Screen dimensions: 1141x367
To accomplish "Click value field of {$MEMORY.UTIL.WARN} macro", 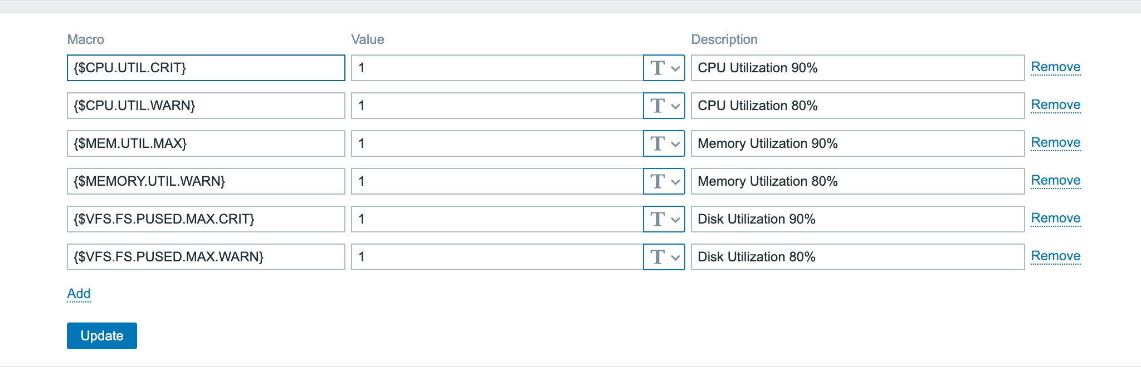I will (x=497, y=181).
